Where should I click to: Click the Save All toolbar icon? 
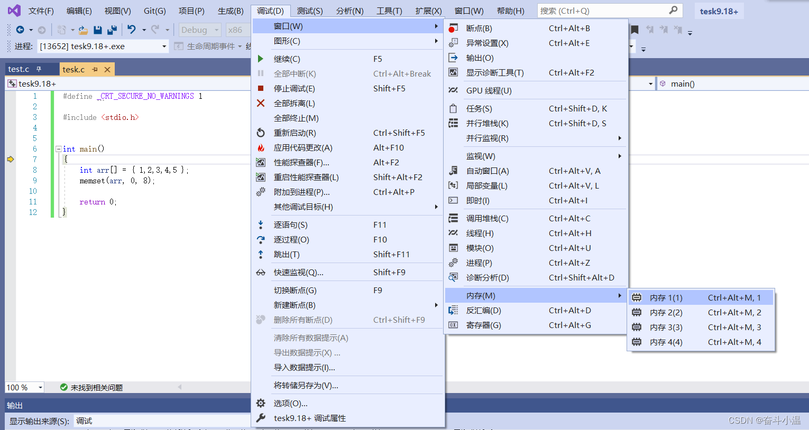coord(113,30)
